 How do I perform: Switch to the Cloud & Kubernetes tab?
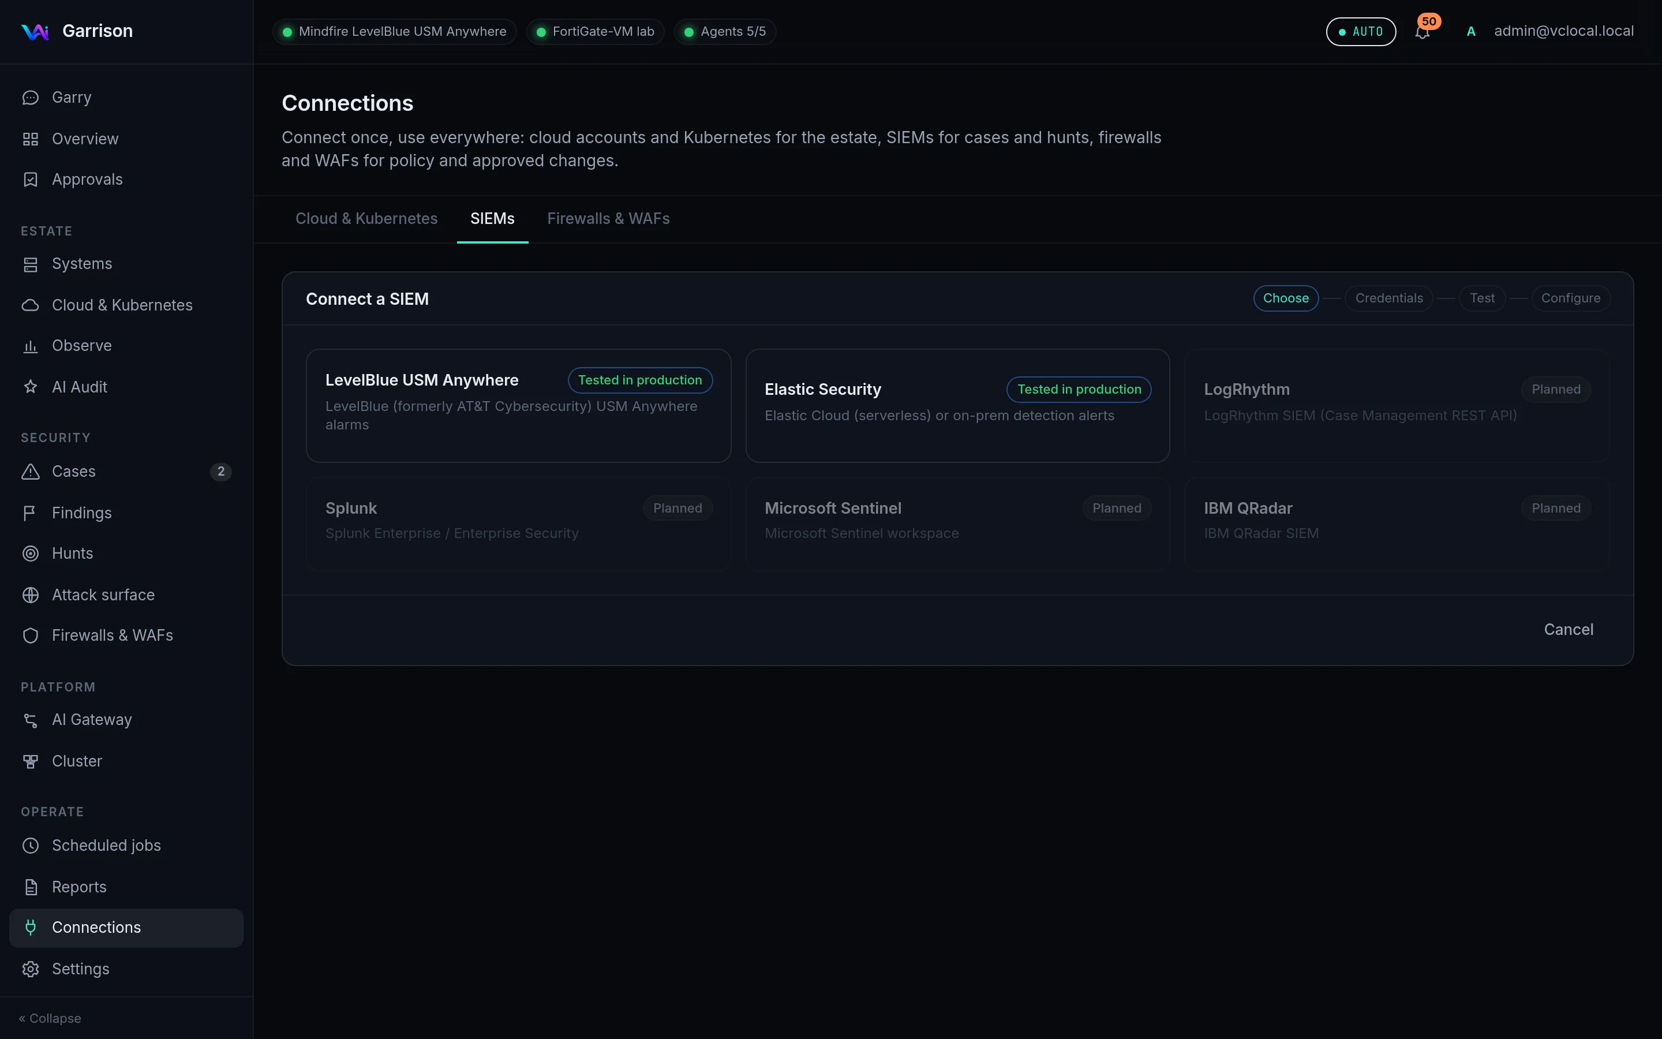(x=366, y=219)
